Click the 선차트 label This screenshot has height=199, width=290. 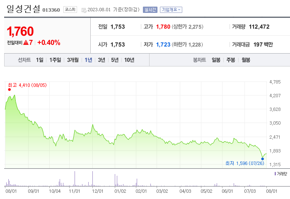point(24,60)
